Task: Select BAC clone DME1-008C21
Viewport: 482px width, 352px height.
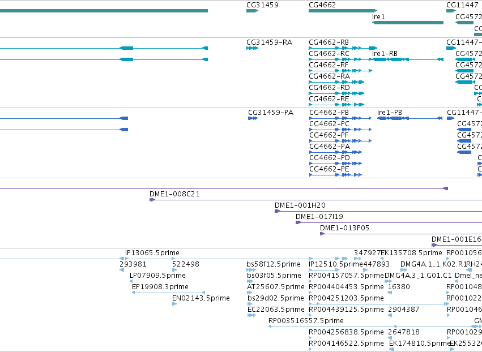Action: 174,194
